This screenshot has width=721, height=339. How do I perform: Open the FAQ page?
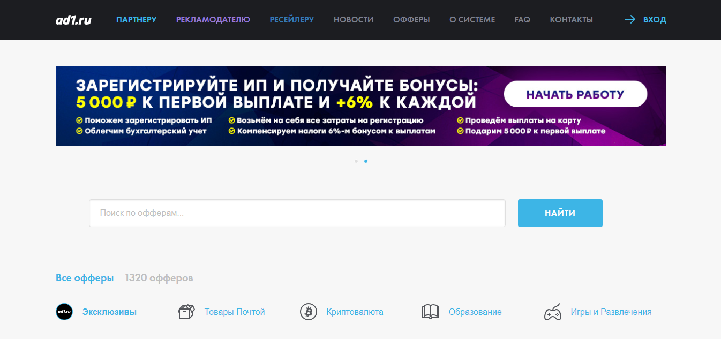click(522, 20)
